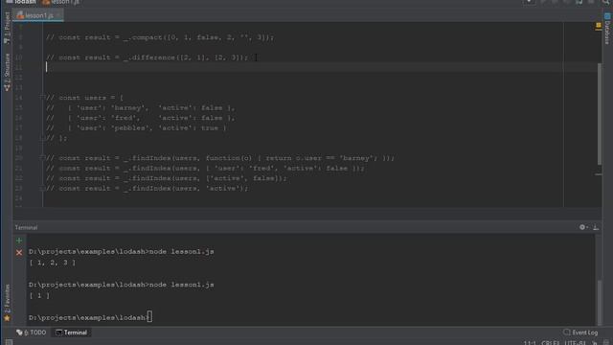Image resolution: width=613 pixels, height=345 pixels.
Task: Open the 2: Favorites tool window
Action: coord(7,302)
